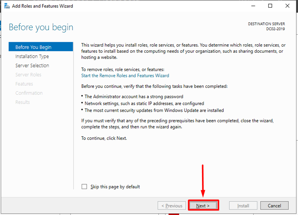Screen dimensions: 298x215
Task: Click the Confirmation step in the sidebar
Action: coord(29,93)
